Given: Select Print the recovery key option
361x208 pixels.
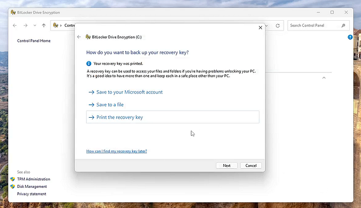Looking at the screenshot, I should [x=173, y=117].
